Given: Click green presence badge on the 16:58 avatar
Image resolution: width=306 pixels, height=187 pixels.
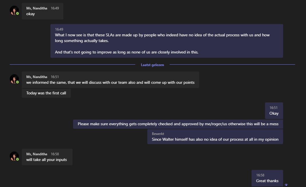Looking at the screenshot, I should [x=17, y=159].
